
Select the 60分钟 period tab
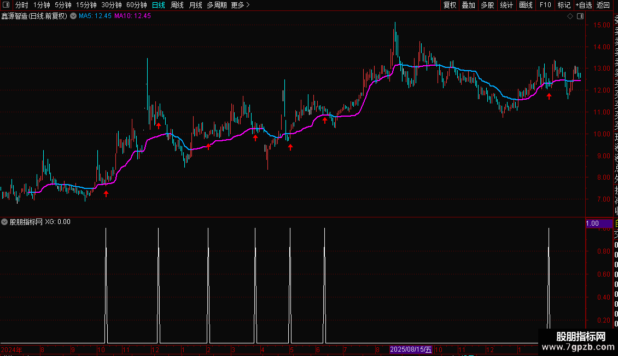pos(136,5)
